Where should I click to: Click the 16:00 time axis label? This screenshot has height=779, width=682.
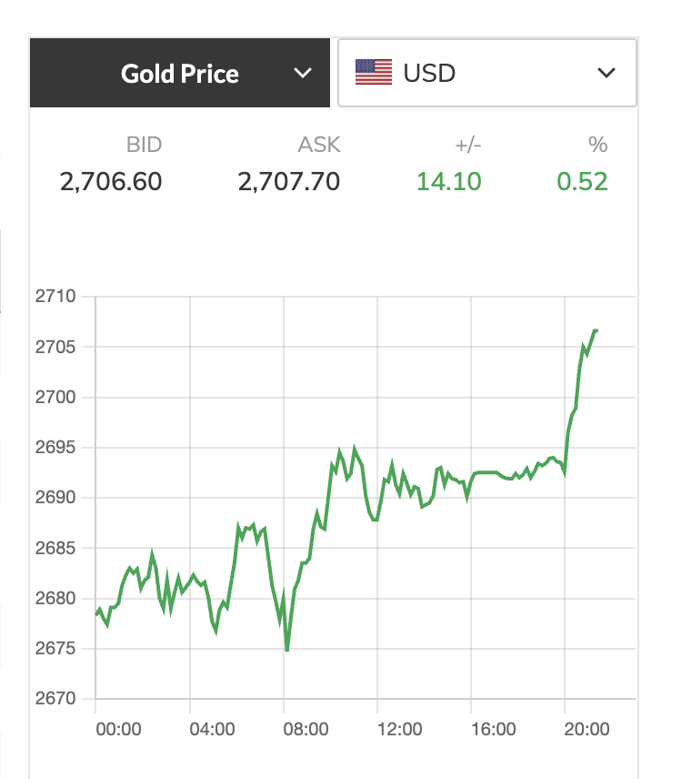coord(494,729)
